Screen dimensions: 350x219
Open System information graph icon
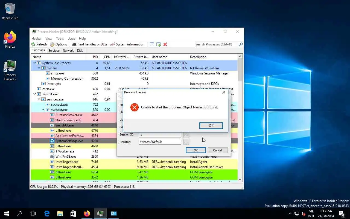[x=112, y=44]
